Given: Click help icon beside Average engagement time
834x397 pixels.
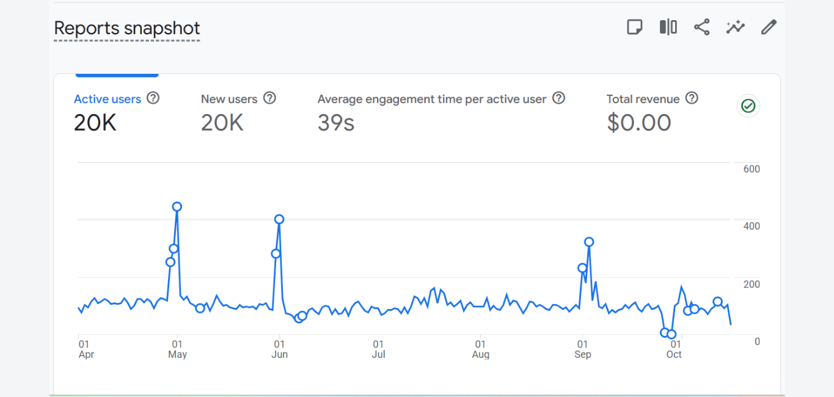Looking at the screenshot, I should 558,98.
